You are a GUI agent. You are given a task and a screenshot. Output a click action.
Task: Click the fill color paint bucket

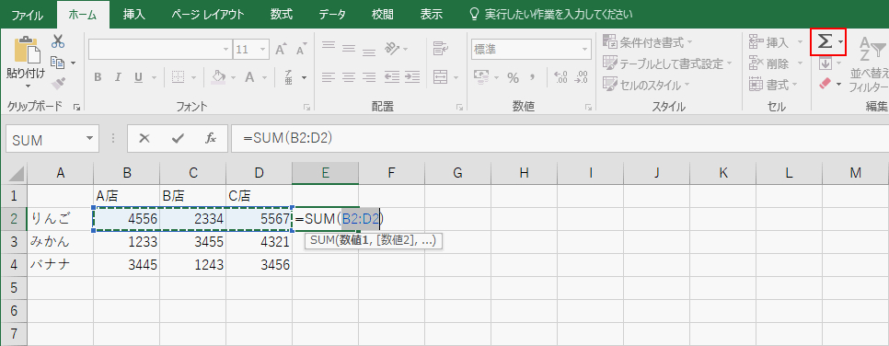[x=219, y=77]
